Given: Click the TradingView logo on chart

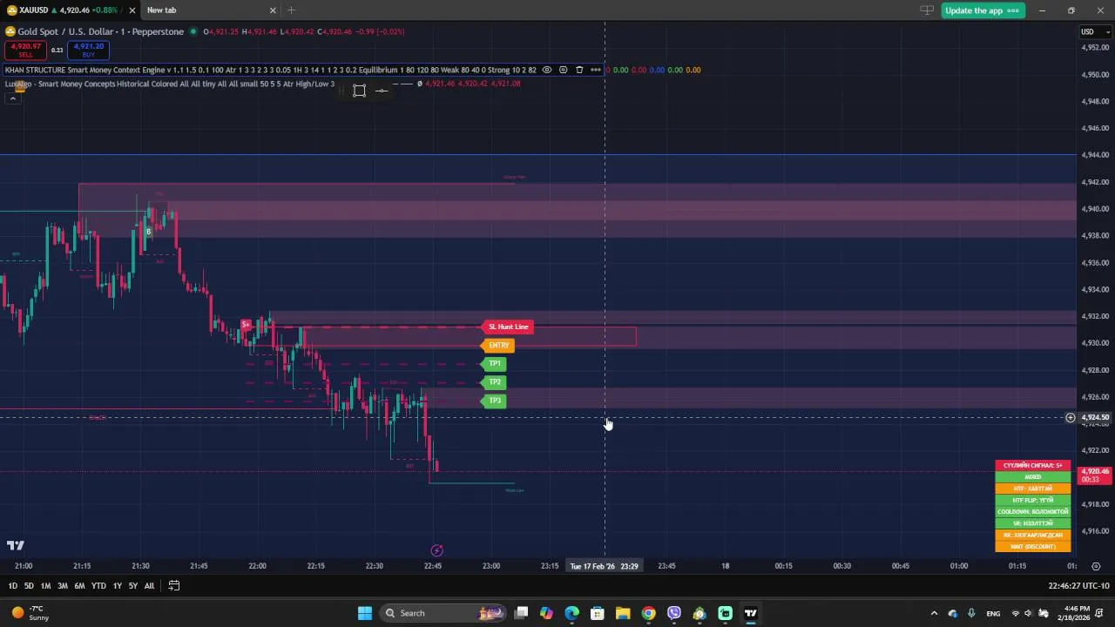Looking at the screenshot, I should [16, 546].
